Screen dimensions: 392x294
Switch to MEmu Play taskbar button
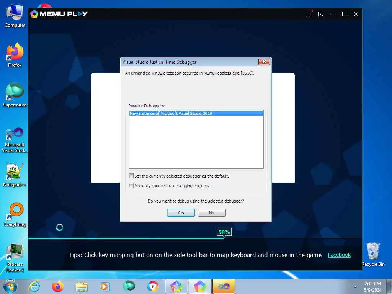pyautogui.click(x=200, y=286)
